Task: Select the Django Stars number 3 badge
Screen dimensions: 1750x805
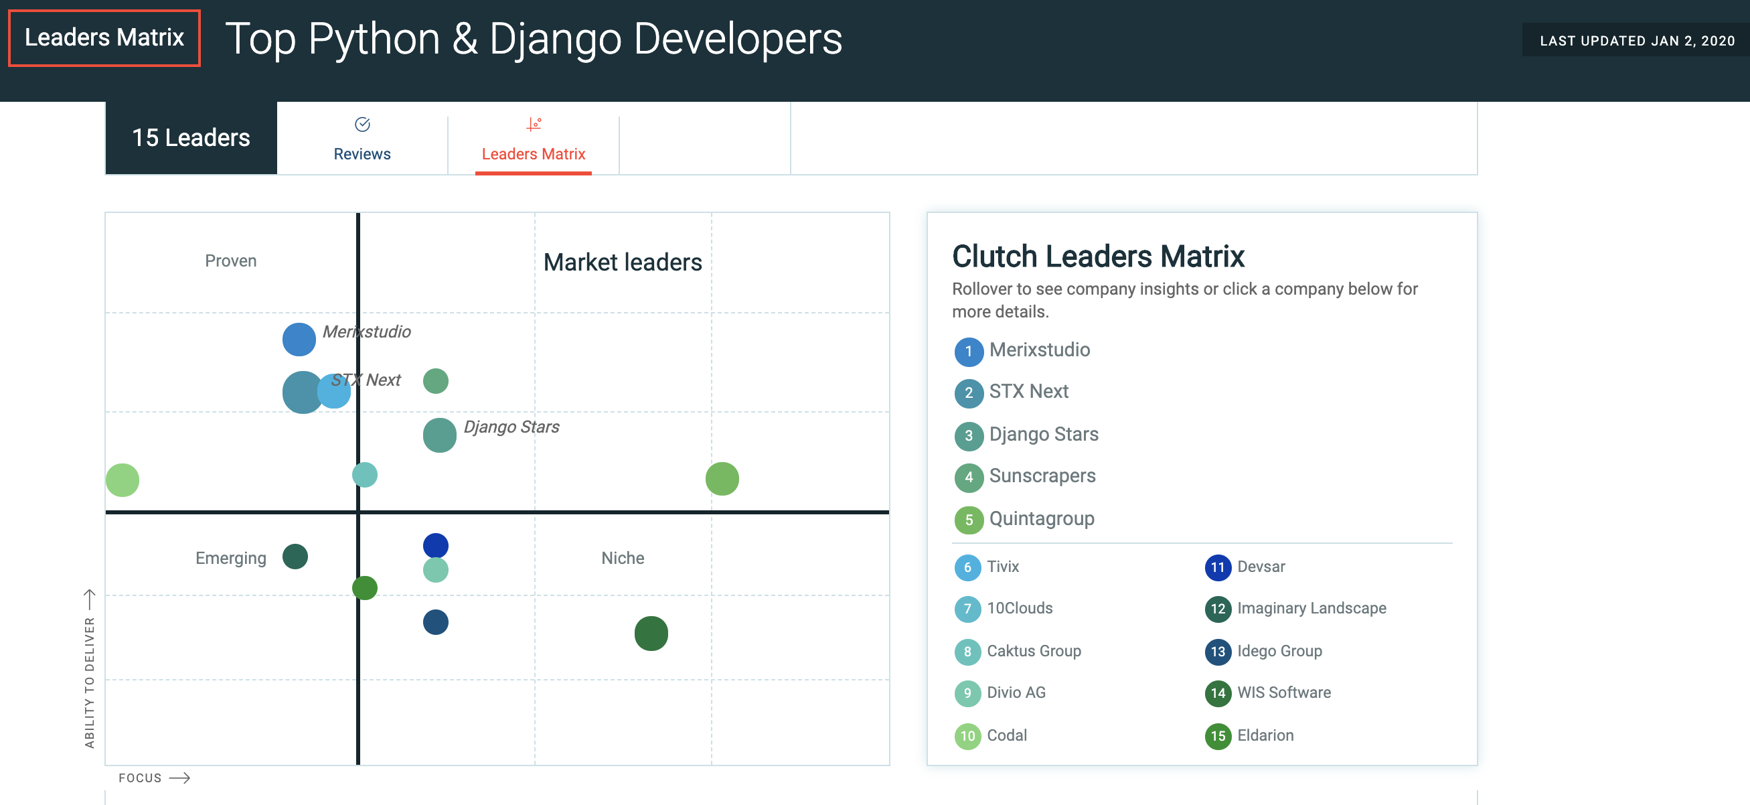Action: [969, 435]
